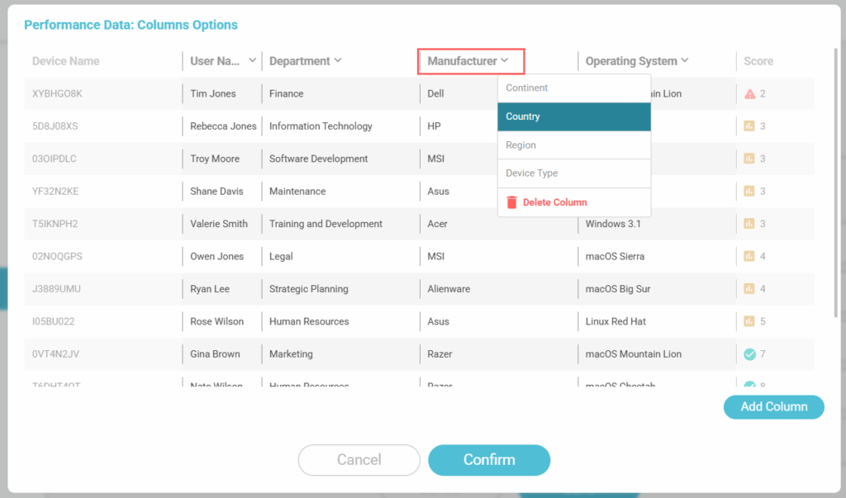846x498 pixels.
Task: Click the score icon in Rose Wilson row
Action: click(749, 321)
